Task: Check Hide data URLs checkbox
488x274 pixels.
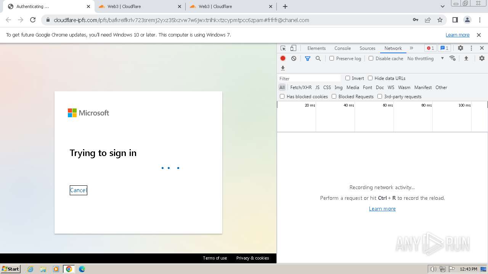Action: (370, 78)
